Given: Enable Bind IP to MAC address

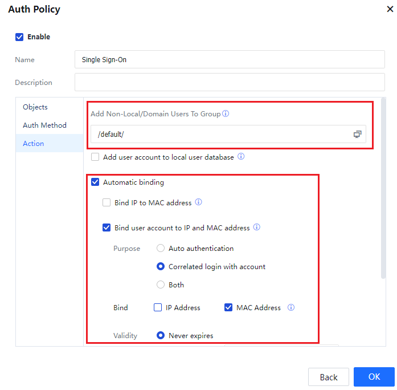Looking at the screenshot, I should point(107,202).
